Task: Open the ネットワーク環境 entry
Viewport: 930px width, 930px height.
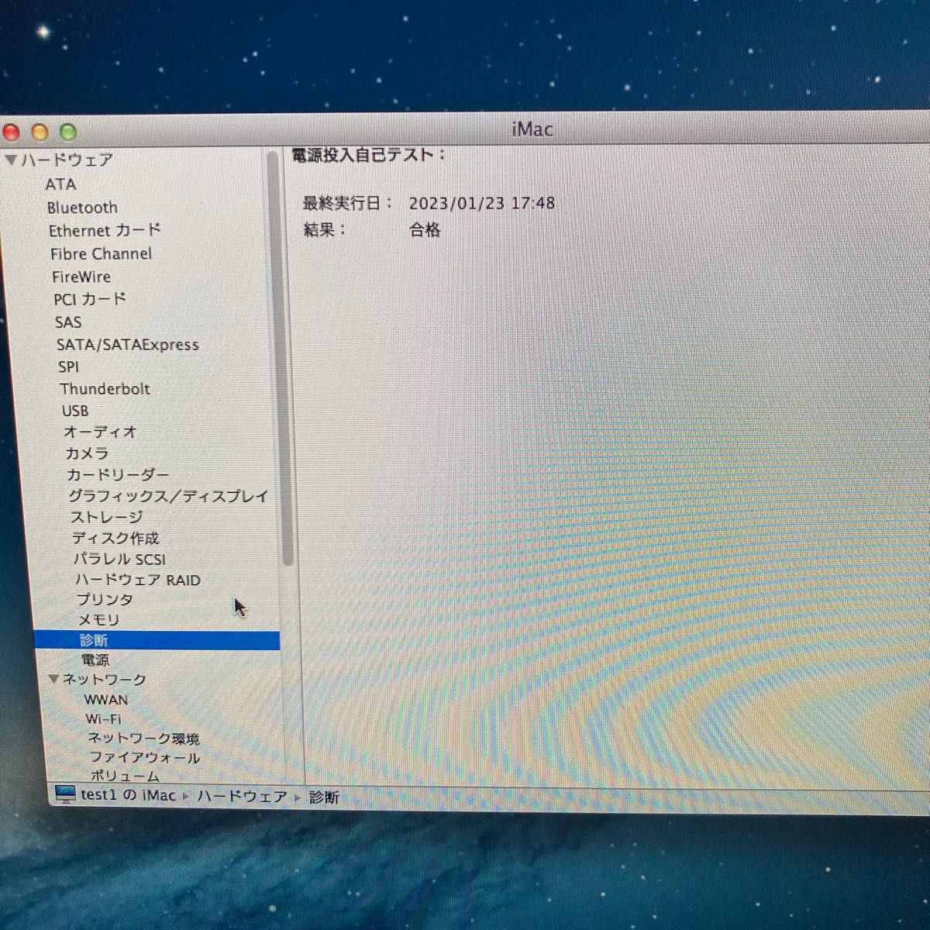Action: point(143,739)
